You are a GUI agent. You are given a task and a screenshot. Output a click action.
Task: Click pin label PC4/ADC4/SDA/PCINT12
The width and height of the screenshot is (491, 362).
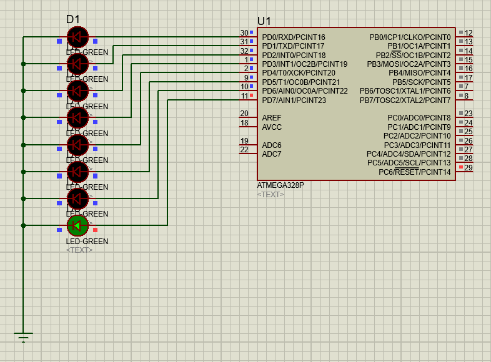tap(409, 154)
